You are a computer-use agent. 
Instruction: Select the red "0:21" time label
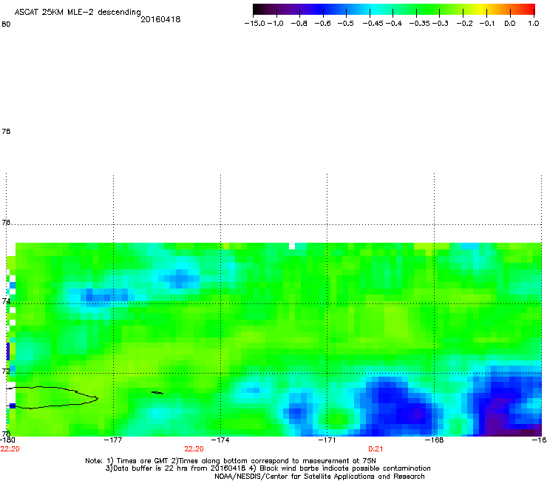click(376, 449)
